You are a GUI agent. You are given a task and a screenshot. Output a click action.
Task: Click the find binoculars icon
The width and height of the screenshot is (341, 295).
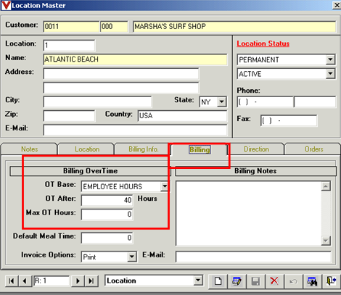(312, 281)
